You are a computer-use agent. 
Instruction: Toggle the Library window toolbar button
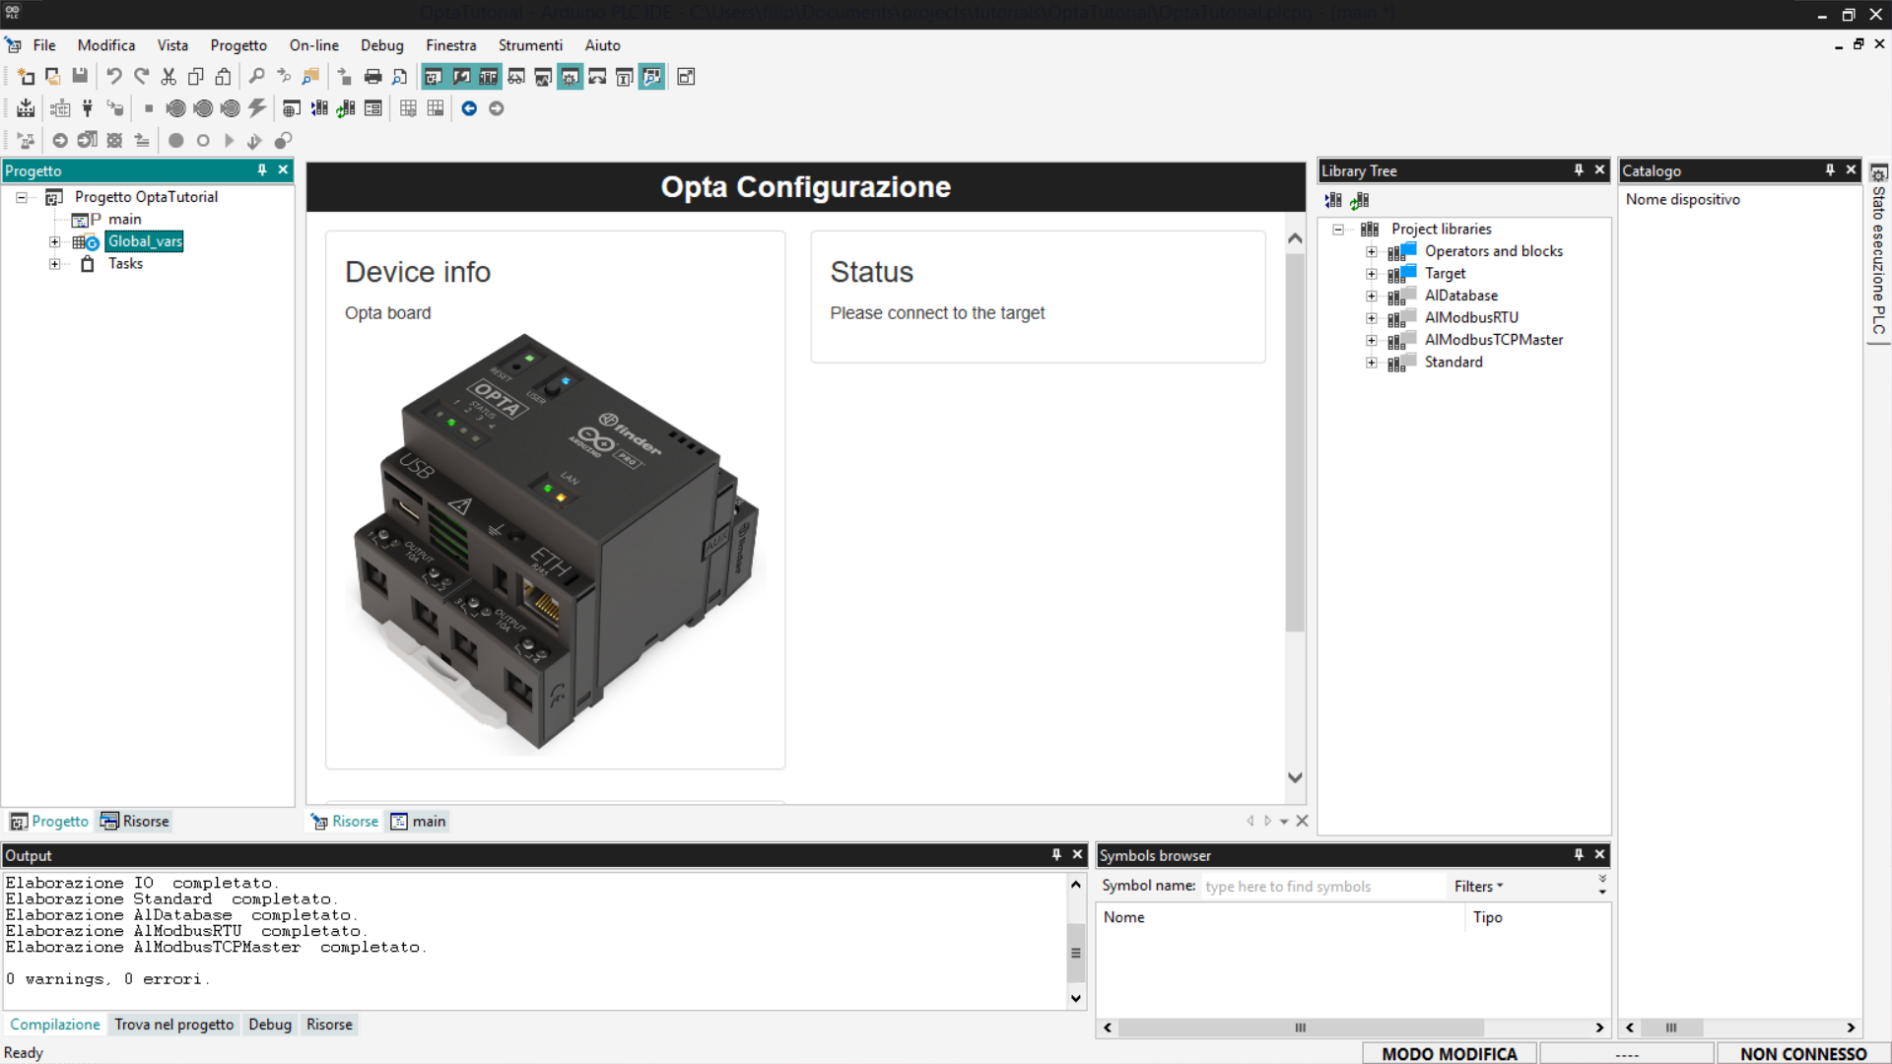(x=488, y=77)
